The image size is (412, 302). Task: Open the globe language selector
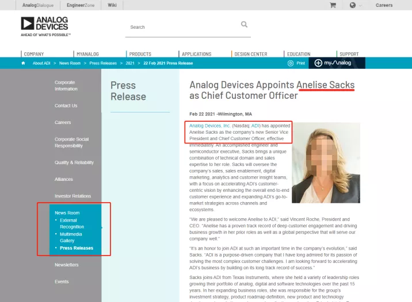(x=353, y=5)
